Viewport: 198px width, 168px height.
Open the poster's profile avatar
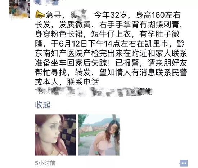coord(19,9)
